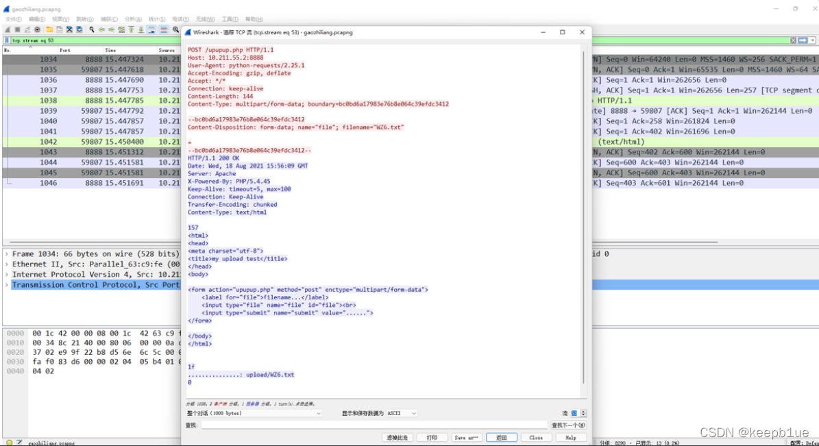Click the reload capture file icon
Screen dimensions: 819x446
coord(80,29)
